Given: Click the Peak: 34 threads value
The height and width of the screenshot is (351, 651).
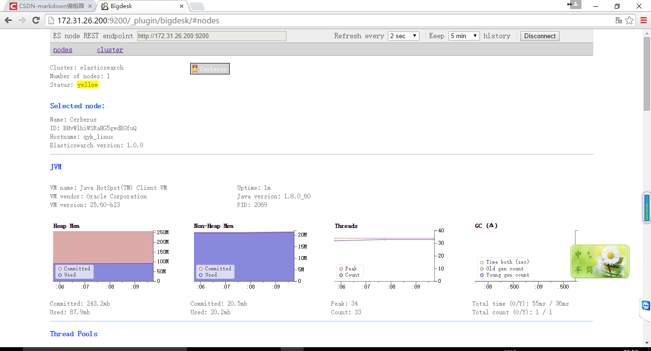Looking at the screenshot, I should click(x=345, y=304).
